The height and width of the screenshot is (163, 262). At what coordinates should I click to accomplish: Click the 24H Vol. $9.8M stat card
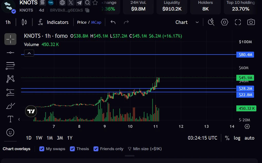pyautogui.click(x=138, y=7)
